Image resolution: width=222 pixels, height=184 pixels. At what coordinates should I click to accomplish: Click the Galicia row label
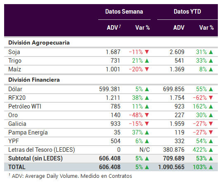17,124
